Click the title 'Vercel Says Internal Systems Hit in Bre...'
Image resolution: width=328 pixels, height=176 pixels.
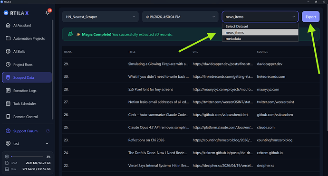(x=159, y=166)
